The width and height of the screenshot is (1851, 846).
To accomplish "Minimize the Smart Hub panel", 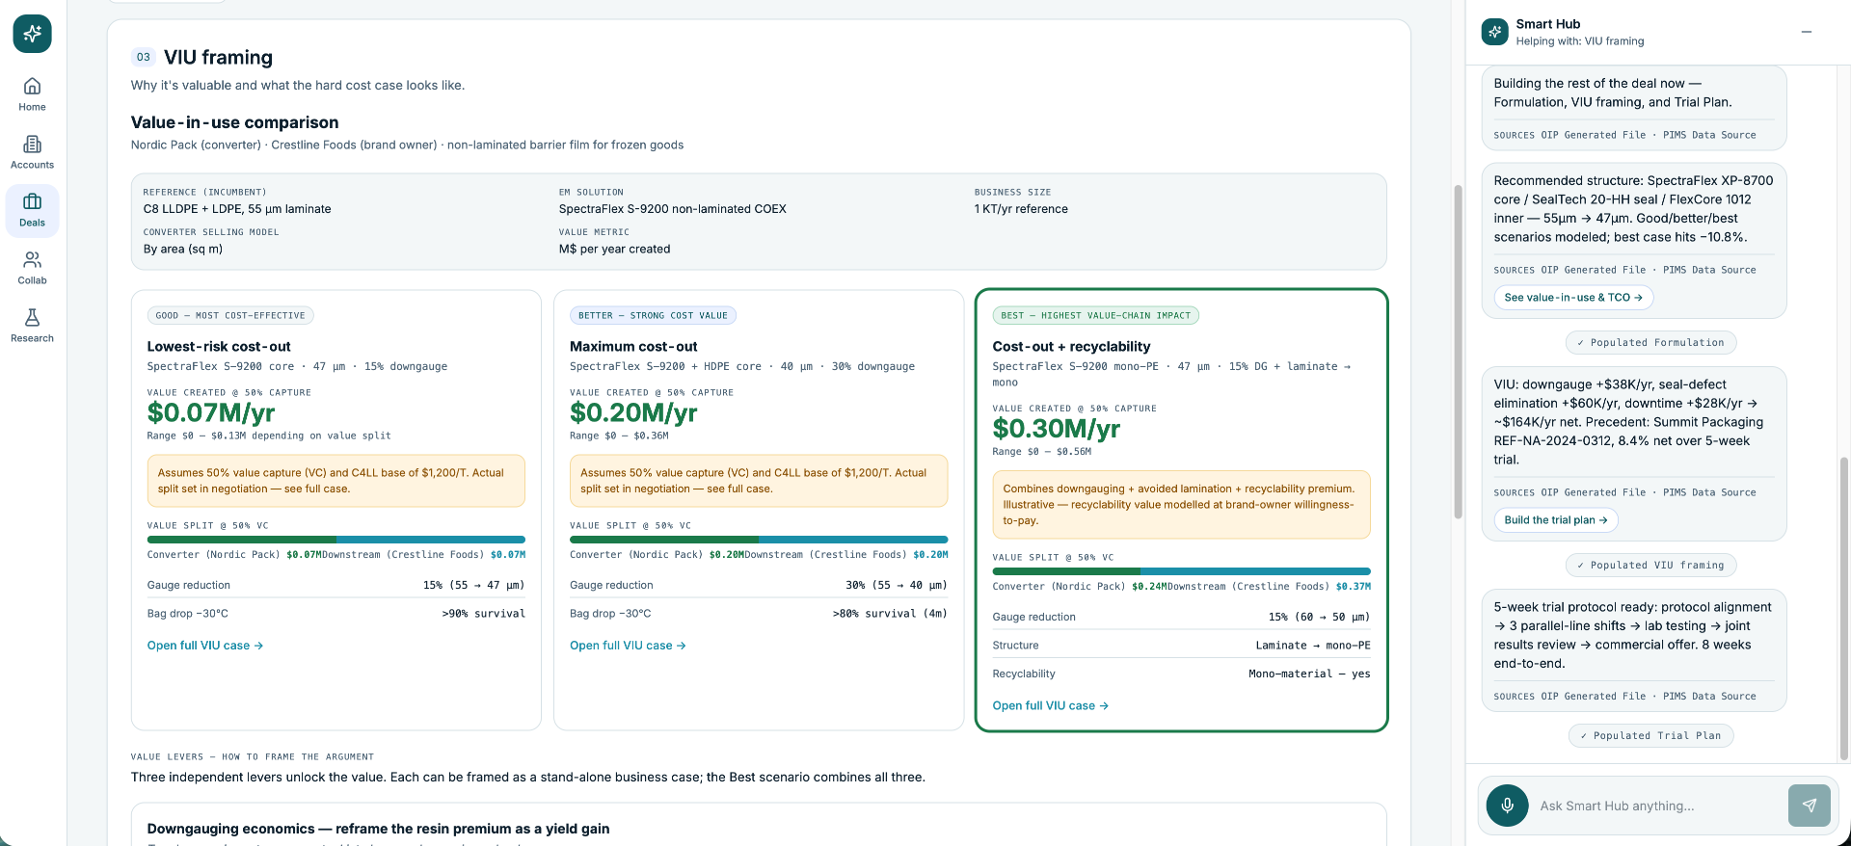I will pyautogui.click(x=1807, y=32).
